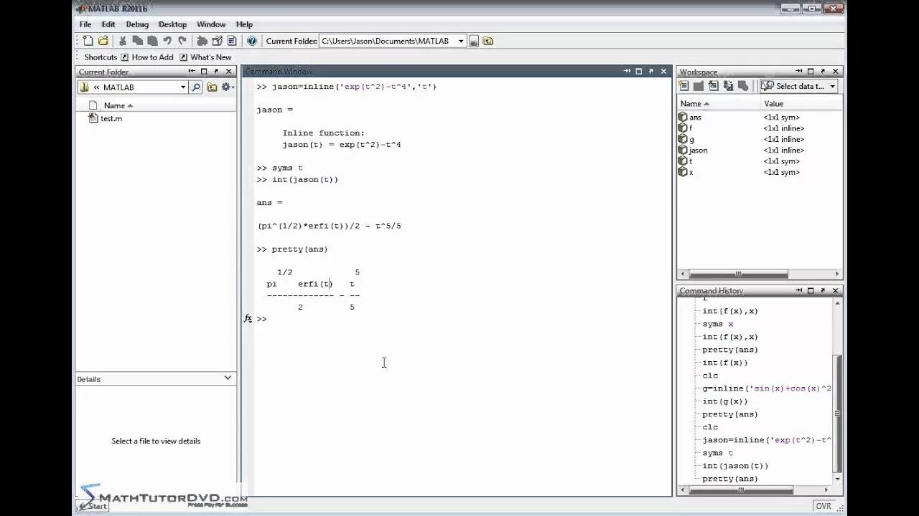Click Workspace horizontal scrollbar thumb
Viewport: 919px width, 516px height.
coord(738,274)
